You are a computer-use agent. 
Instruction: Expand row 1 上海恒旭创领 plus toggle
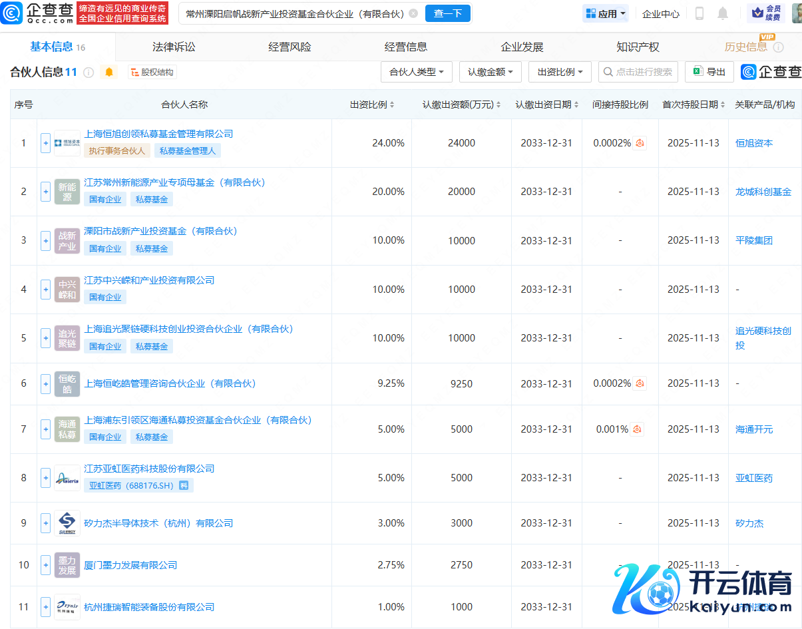click(x=45, y=143)
